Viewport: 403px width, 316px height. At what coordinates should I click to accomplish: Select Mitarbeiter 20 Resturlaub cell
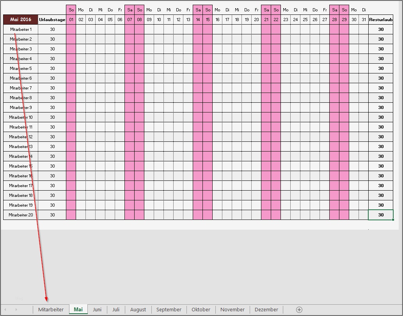[380, 214]
